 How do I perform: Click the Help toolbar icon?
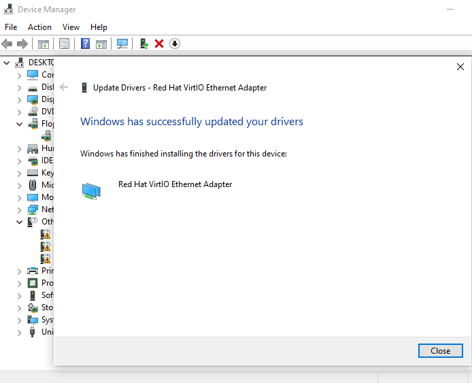click(x=86, y=44)
